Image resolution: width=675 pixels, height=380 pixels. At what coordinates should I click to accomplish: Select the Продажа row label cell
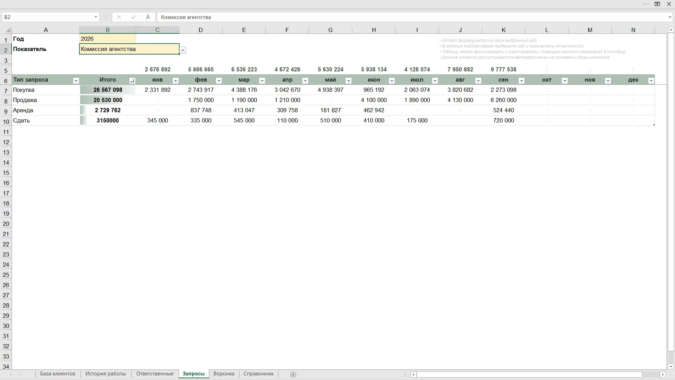[x=46, y=100]
